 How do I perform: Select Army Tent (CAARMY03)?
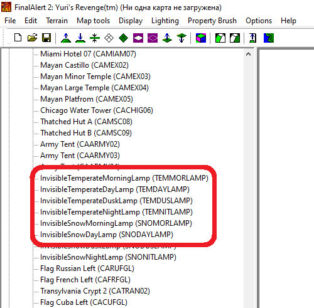coord(80,156)
